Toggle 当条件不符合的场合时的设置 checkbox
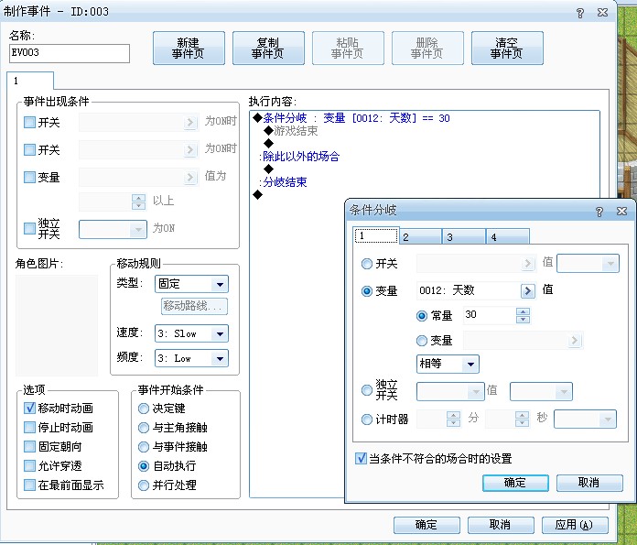The width and height of the screenshot is (637, 545). pyautogui.click(x=361, y=459)
